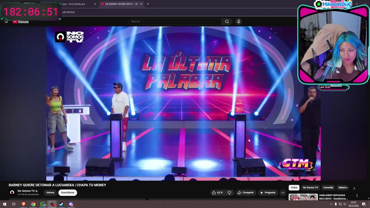Open the No Somos TV channel avatar
370x208 pixels.
click(12, 192)
